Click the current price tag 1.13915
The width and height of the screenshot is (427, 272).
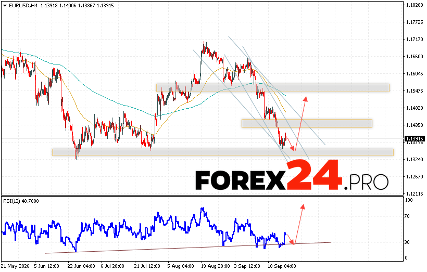coord(415,139)
